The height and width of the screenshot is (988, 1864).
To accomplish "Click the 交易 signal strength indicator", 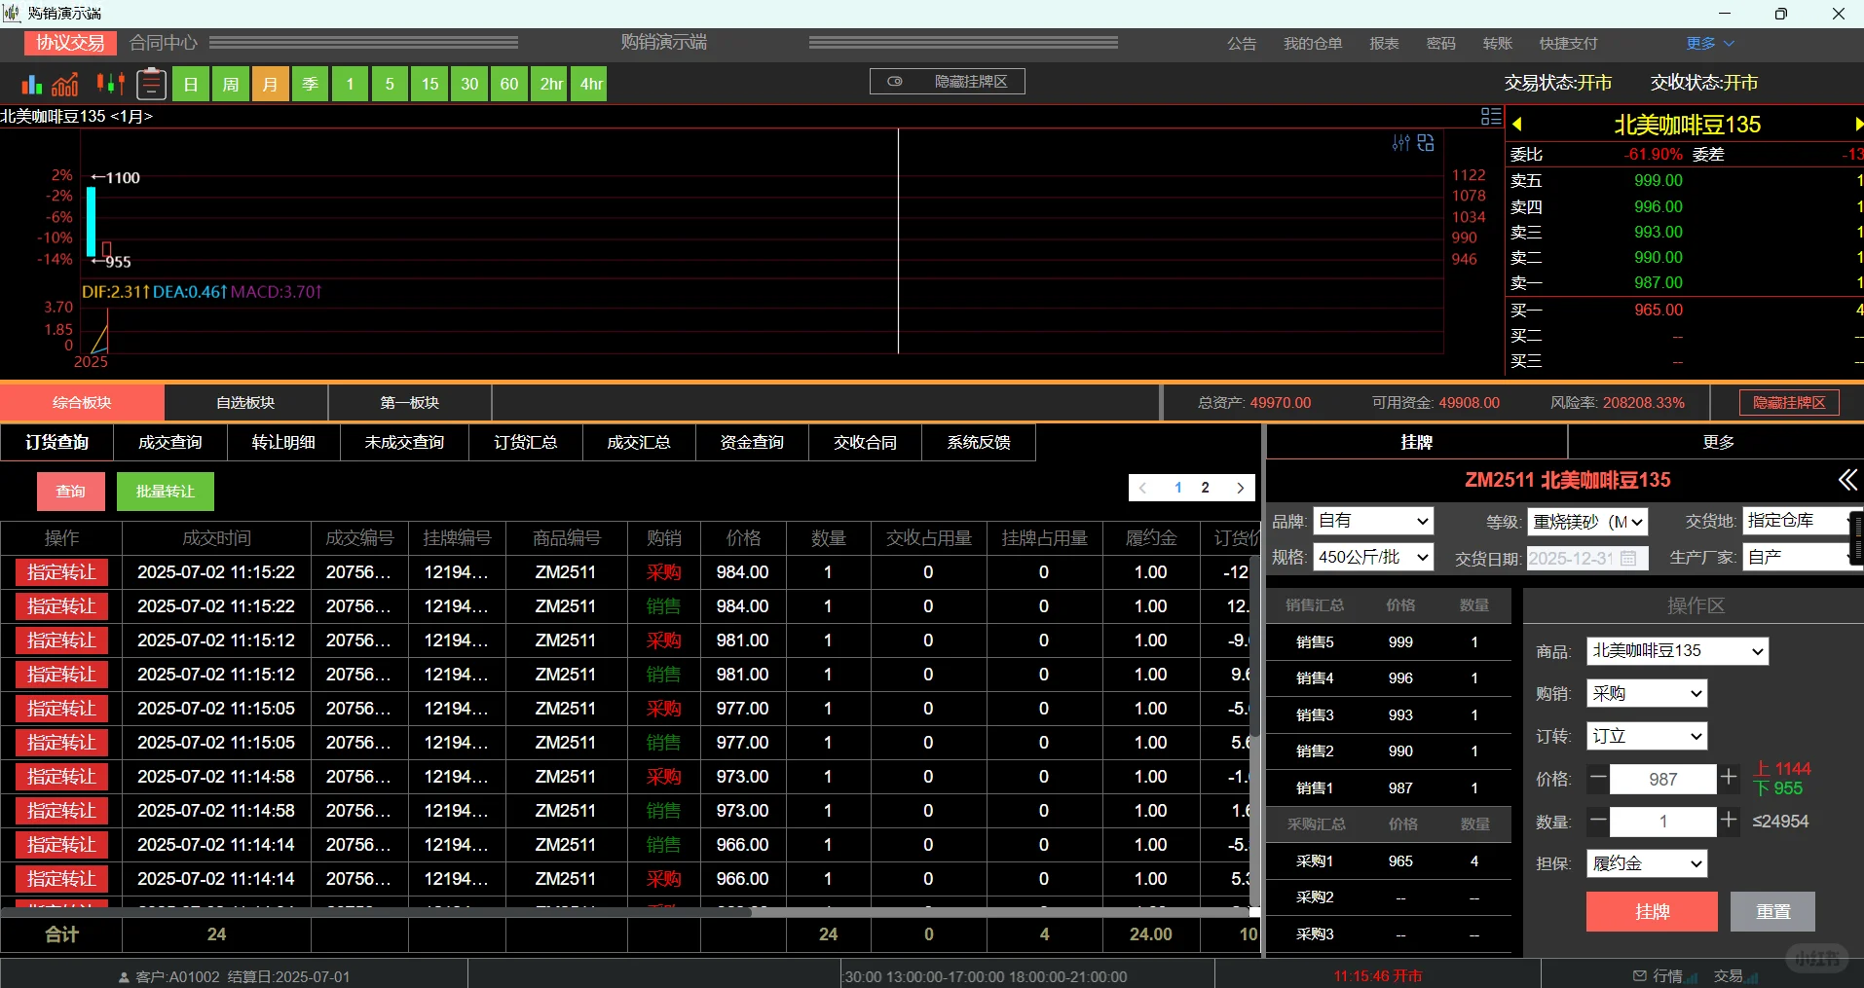I will point(1753,976).
